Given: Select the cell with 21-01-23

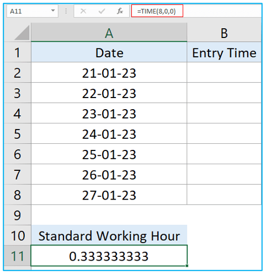Looking at the screenshot, I should click(109, 72).
